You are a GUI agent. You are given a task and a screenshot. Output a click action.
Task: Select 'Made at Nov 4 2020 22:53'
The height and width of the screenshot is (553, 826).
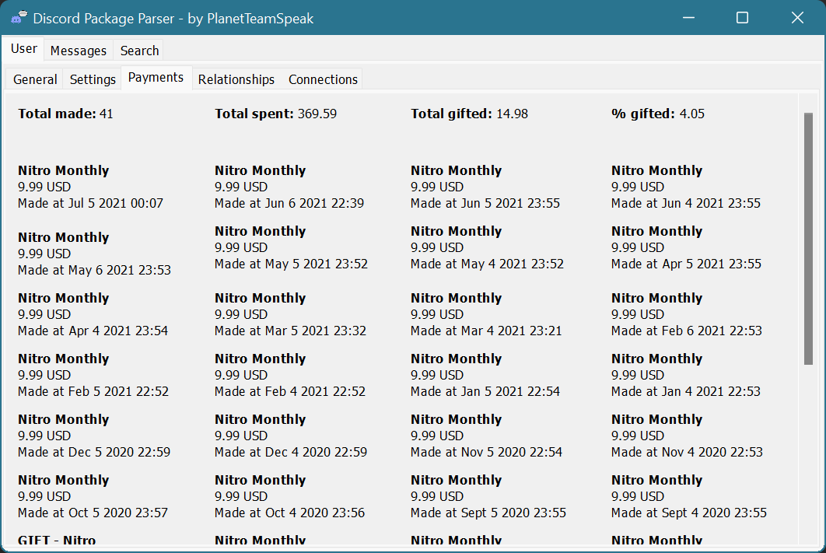pyautogui.click(x=687, y=452)
